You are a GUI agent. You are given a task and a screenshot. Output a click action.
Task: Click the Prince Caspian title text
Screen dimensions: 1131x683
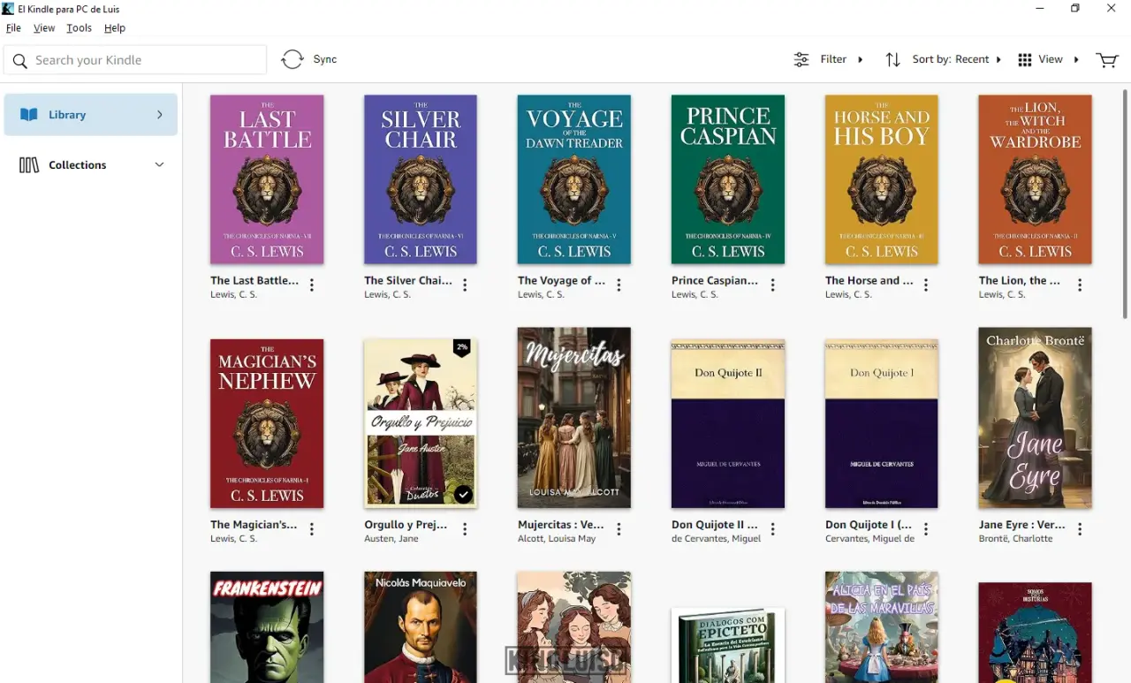tap(715, 280)
